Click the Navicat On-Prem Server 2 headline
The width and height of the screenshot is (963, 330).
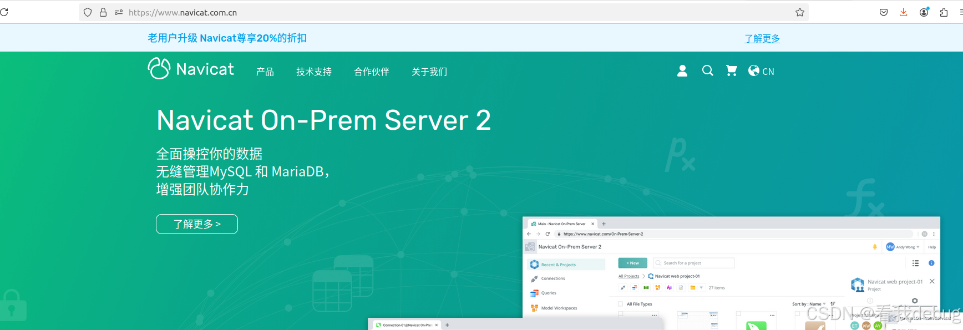tap(323, 120)
